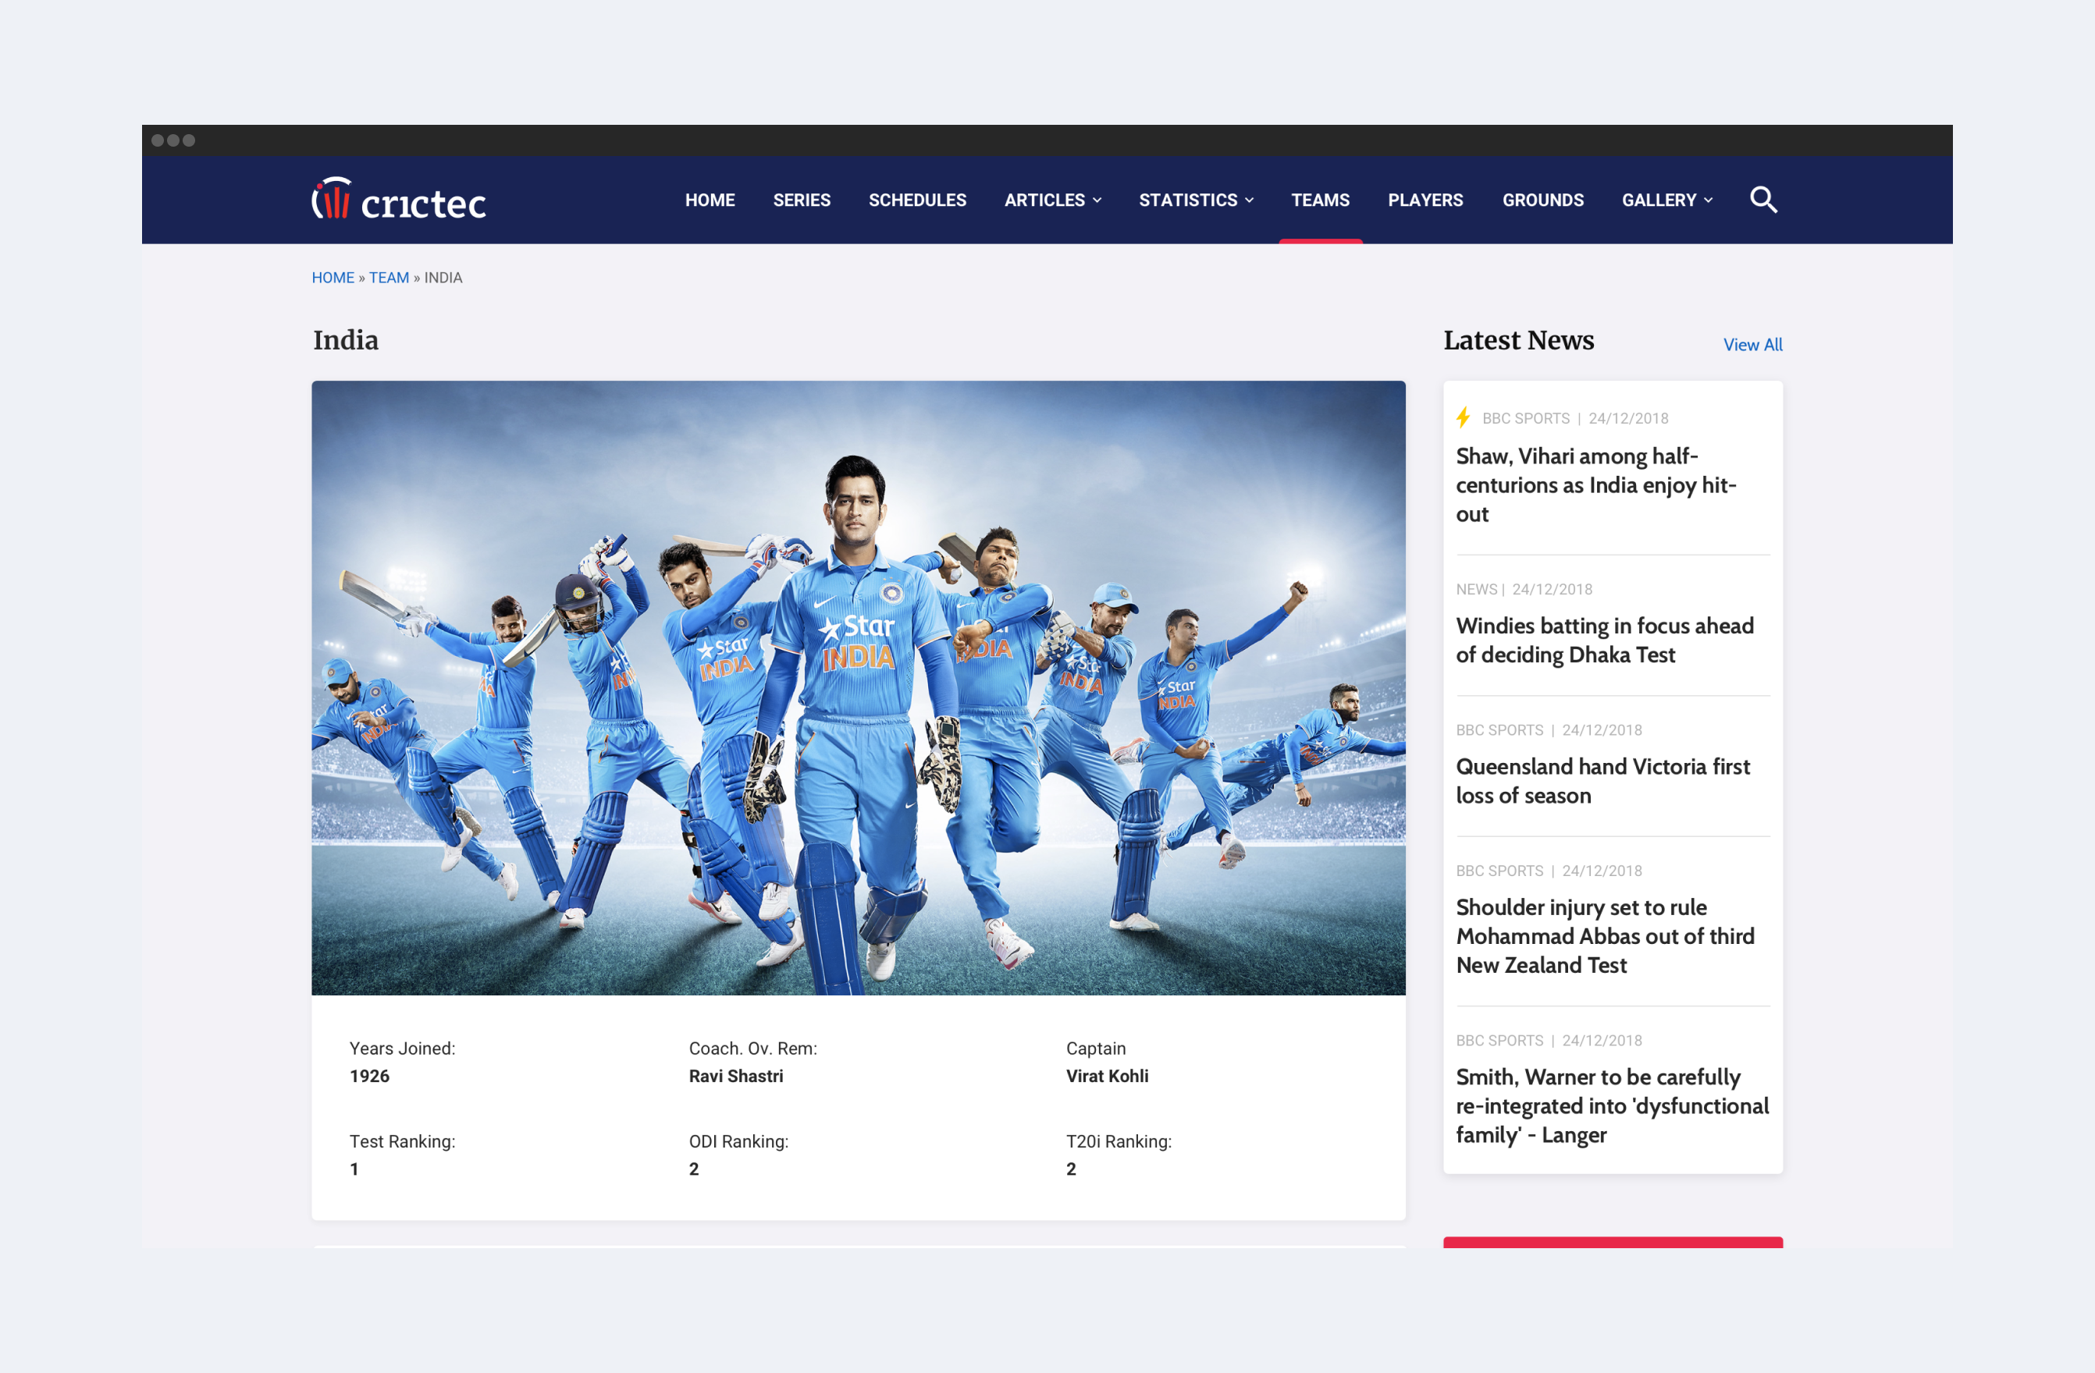Click the India page heading
Viewport: 2095px width, 1373px height.
(x=346, y=340)
